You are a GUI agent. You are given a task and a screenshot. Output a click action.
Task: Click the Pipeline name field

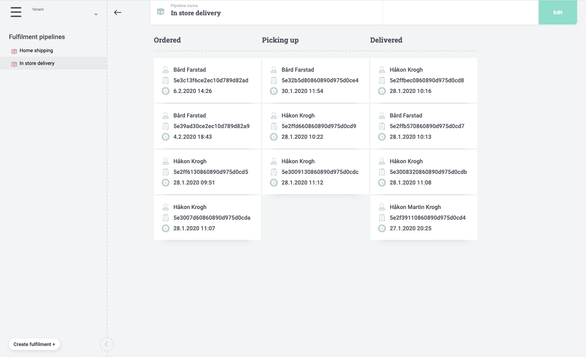point(266,12)
